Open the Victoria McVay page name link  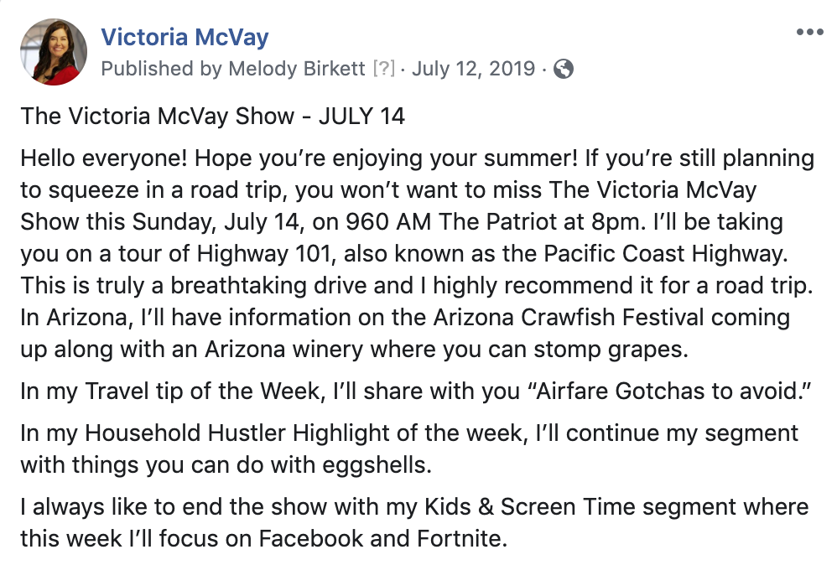pyautogui.click(x=185, y=37)
